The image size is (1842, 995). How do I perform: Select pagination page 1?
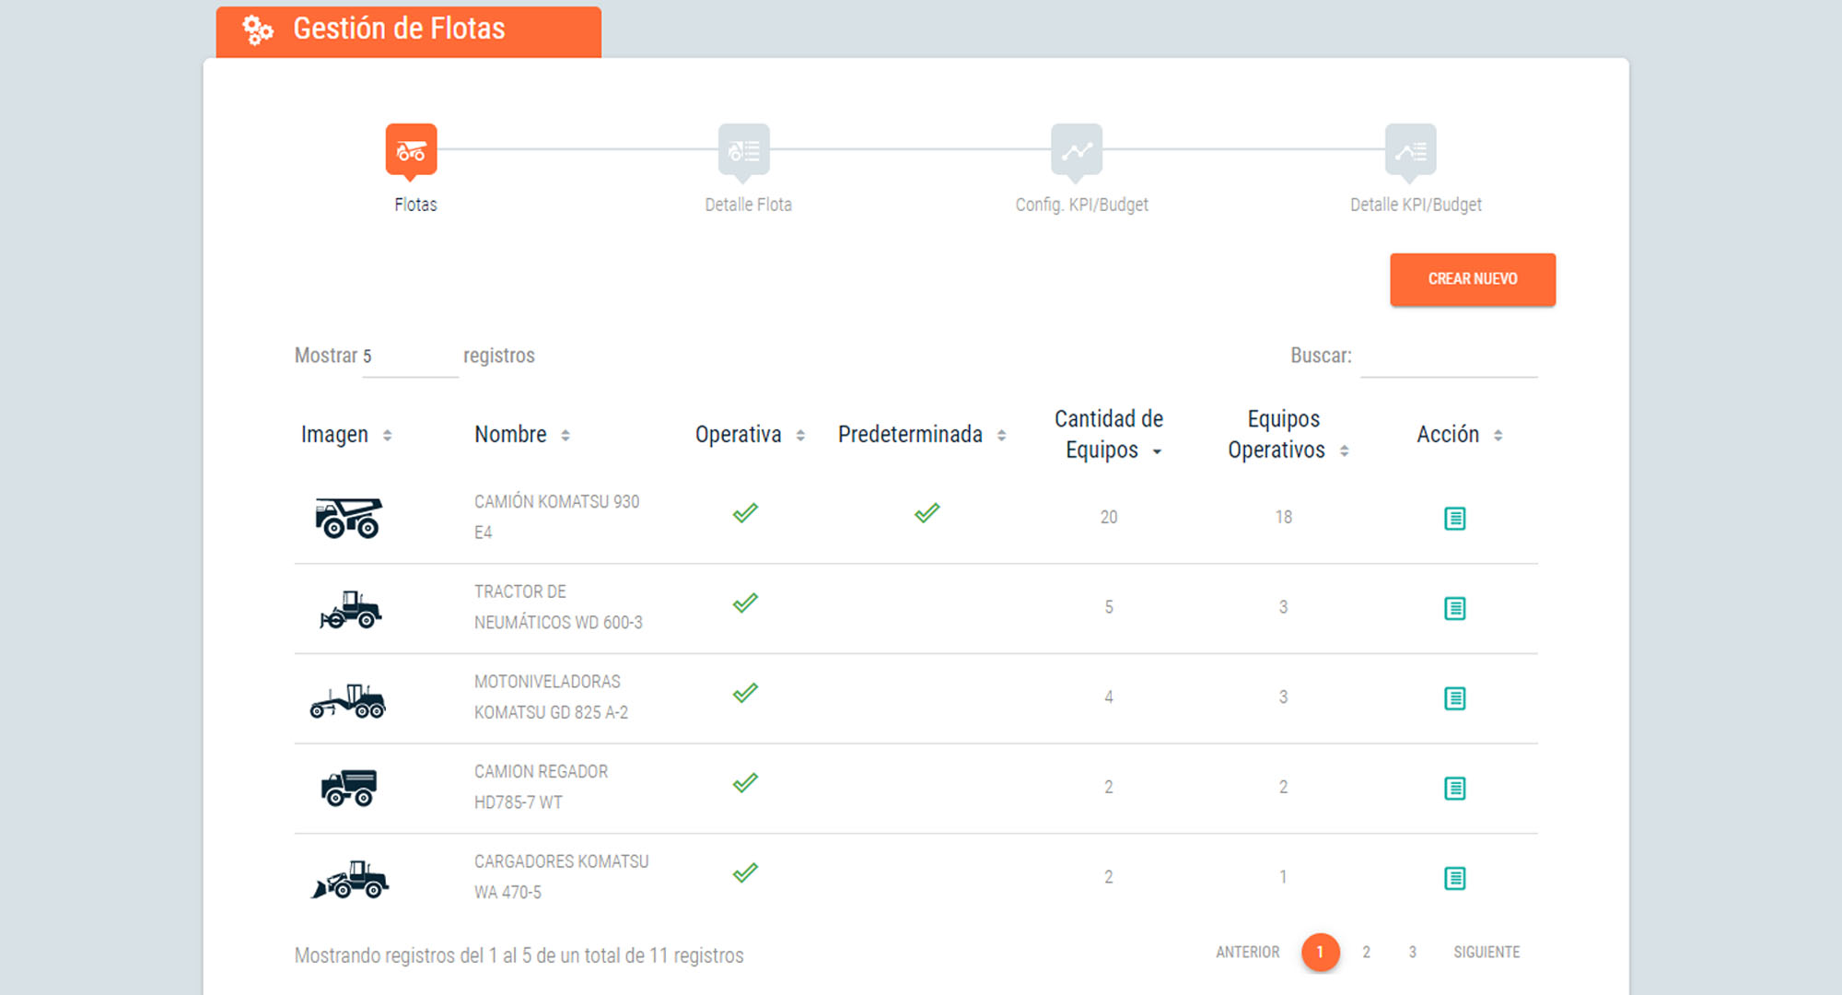[x=1320, y=953]
